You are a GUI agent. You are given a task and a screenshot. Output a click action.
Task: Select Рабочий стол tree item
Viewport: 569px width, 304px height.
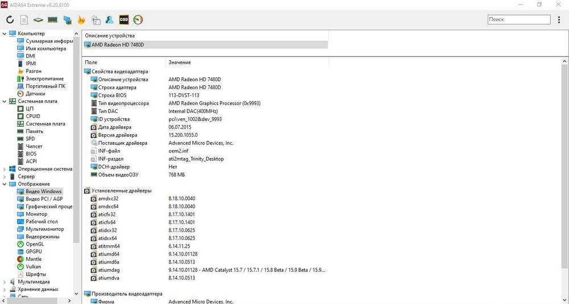click(x=38, y=222)
